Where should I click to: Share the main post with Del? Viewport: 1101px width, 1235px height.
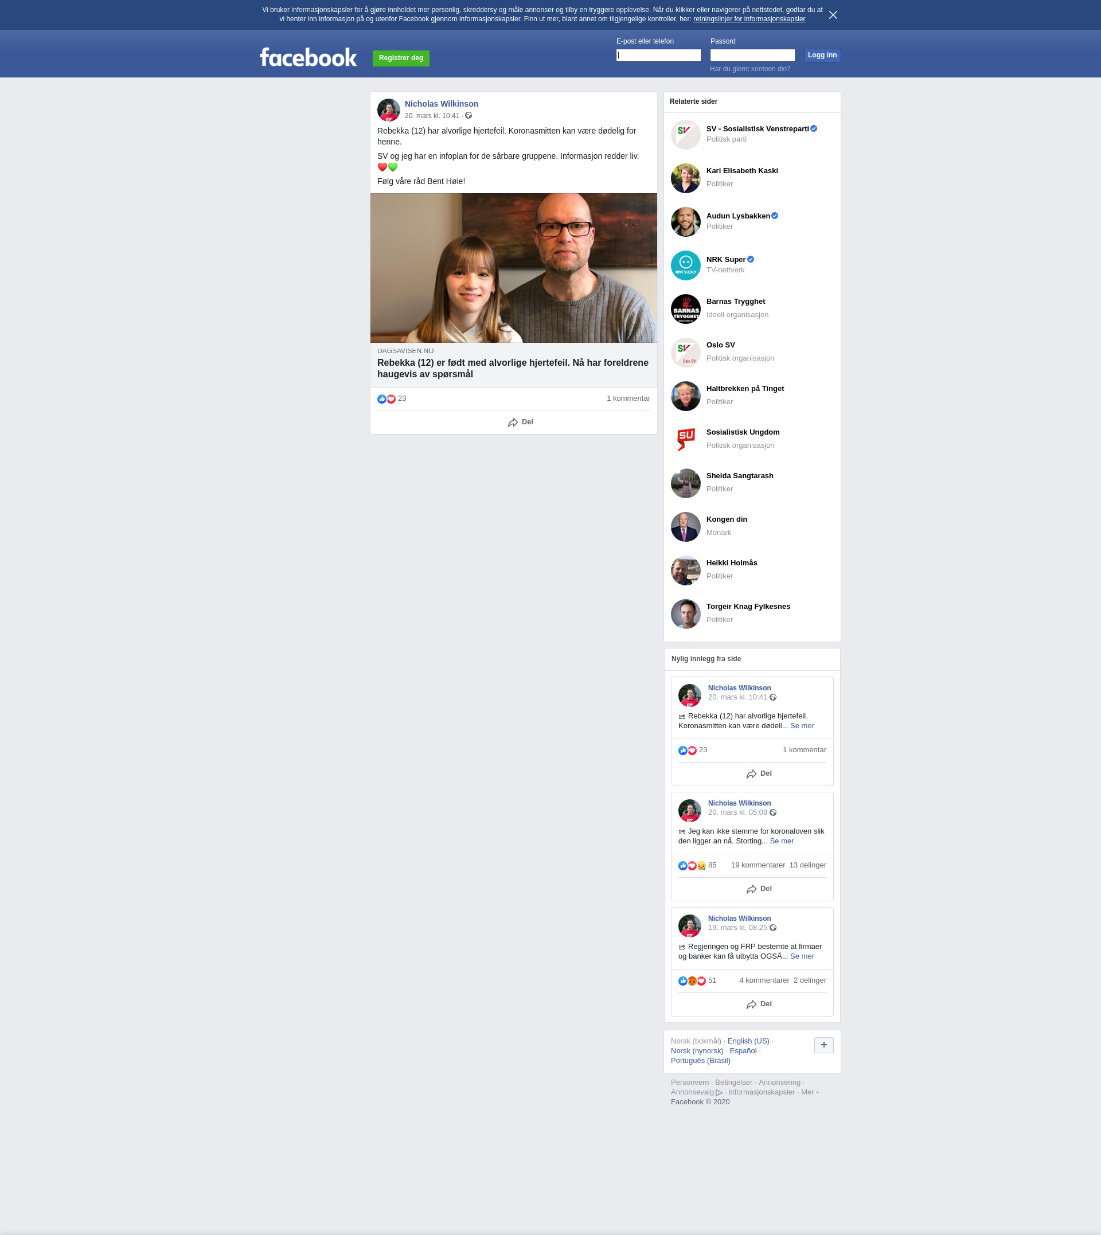(x=520, y=422)
